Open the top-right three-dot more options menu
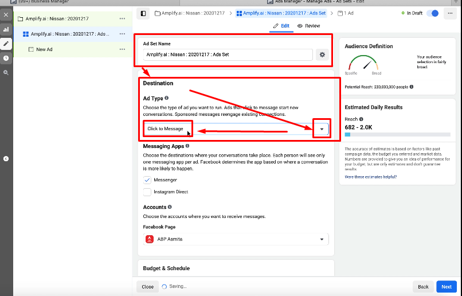This screenshot has height=296, width=462. tap(450, 13)
